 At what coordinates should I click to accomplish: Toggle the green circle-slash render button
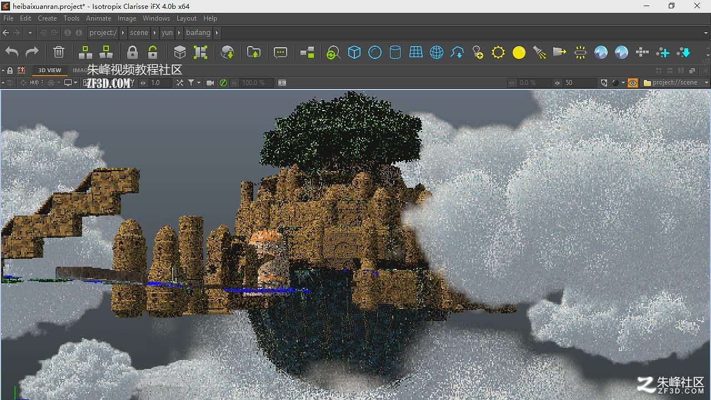223,83
